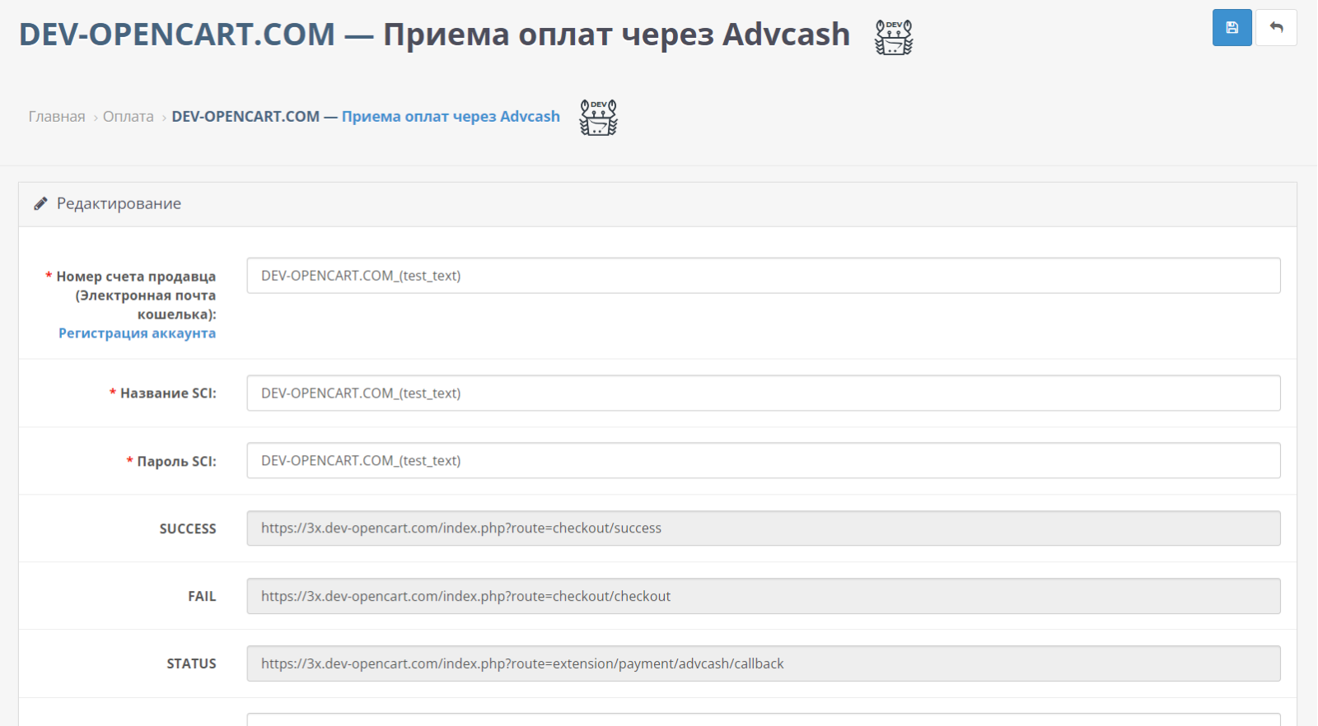
Task: Click the Пароль SCI label
Action: point(176,462)
